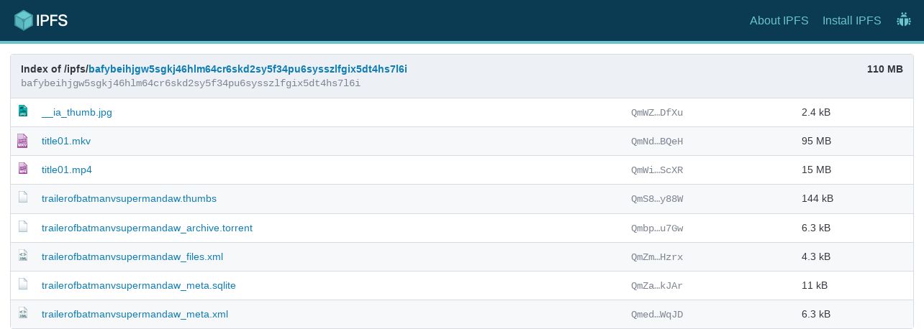
Task: Click the 11 kB size value
Action: pos(815,285)
